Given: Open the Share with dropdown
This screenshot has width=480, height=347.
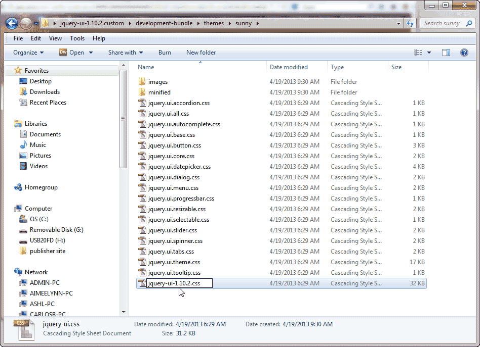Looking at the screenshot, I should click(x=126, y=53).
